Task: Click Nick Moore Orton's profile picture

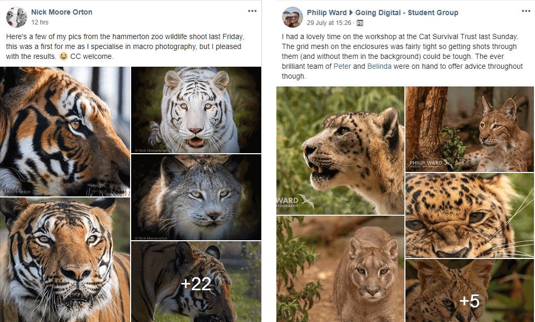Action: click(17, 17)
